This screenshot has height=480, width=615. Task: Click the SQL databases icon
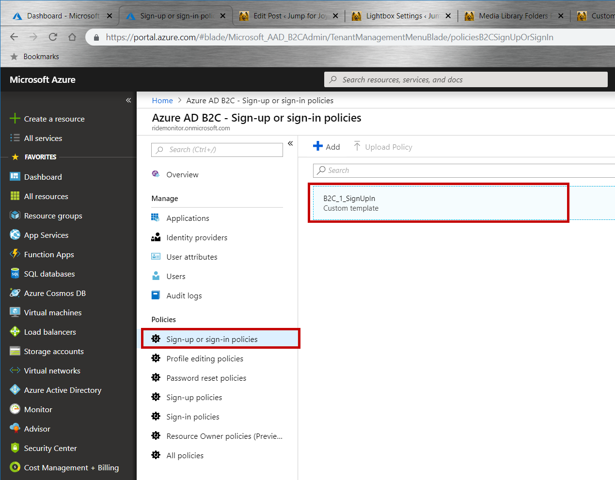pos(15,274)
